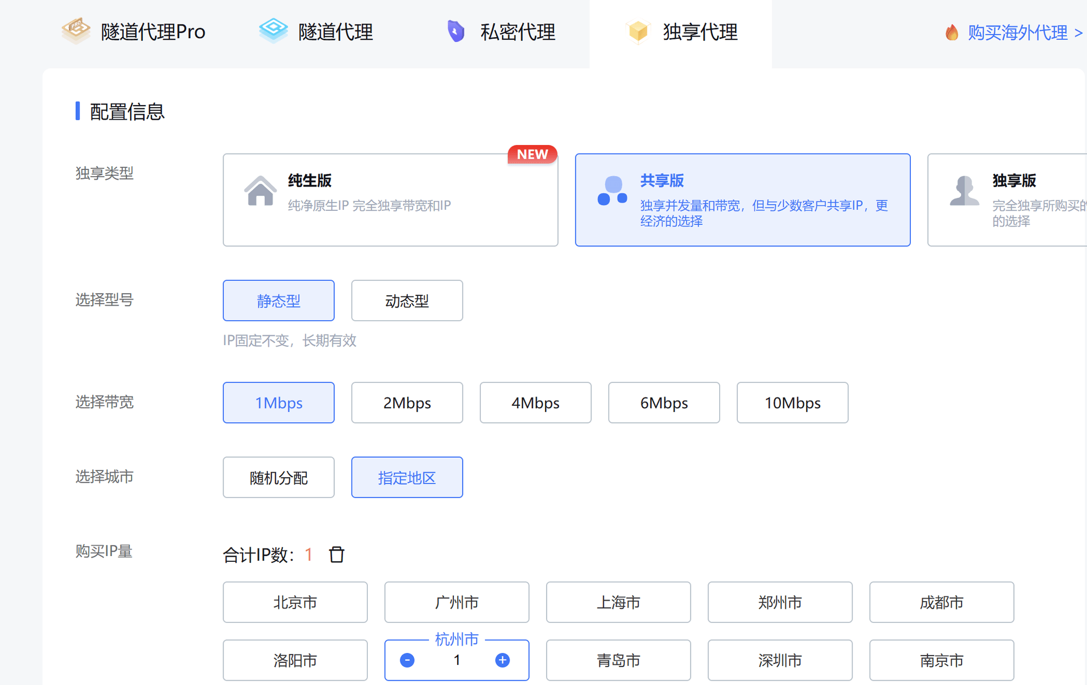Pick 深圳市 city button
This screenshot has height=685, width=1087.
780,660
